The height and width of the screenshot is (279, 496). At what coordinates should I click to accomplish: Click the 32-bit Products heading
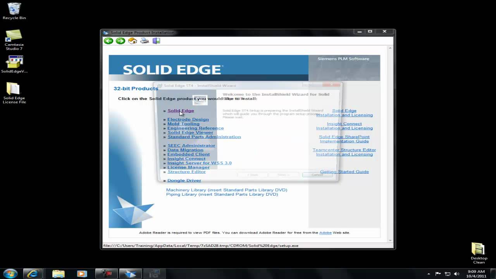coord(136,88)
